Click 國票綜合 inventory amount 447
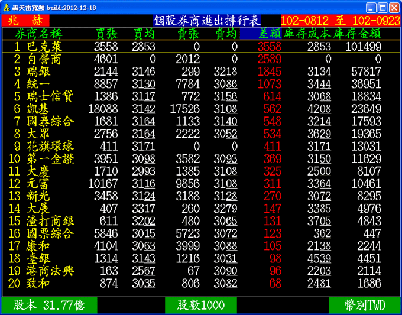 pyautogui.click(x=372, y=233)
